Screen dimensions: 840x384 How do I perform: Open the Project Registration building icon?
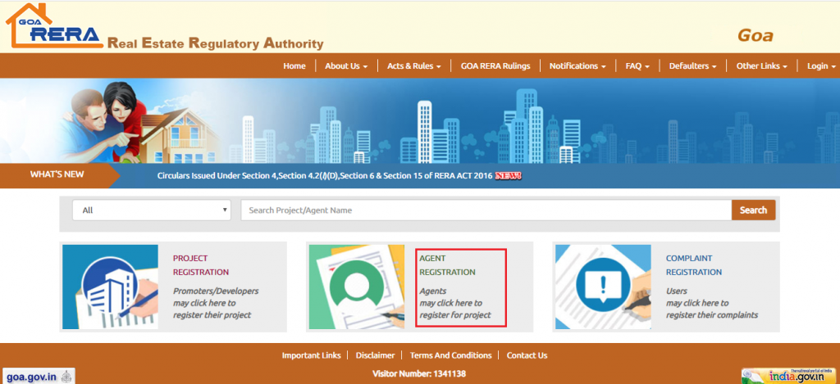111,287
